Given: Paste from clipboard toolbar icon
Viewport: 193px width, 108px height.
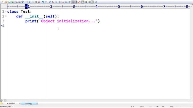Looking at the screenshot, I should tap(36, 2).
